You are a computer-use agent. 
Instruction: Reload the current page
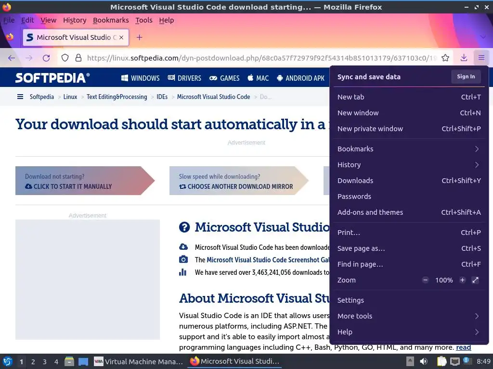pos(46,58)
